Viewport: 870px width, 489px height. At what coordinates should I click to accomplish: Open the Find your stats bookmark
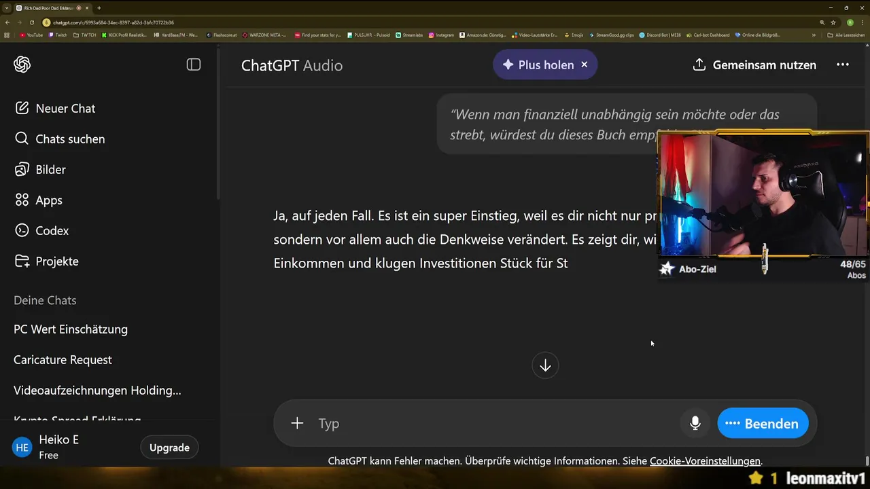pyautogui.click(x=317, y=35)
